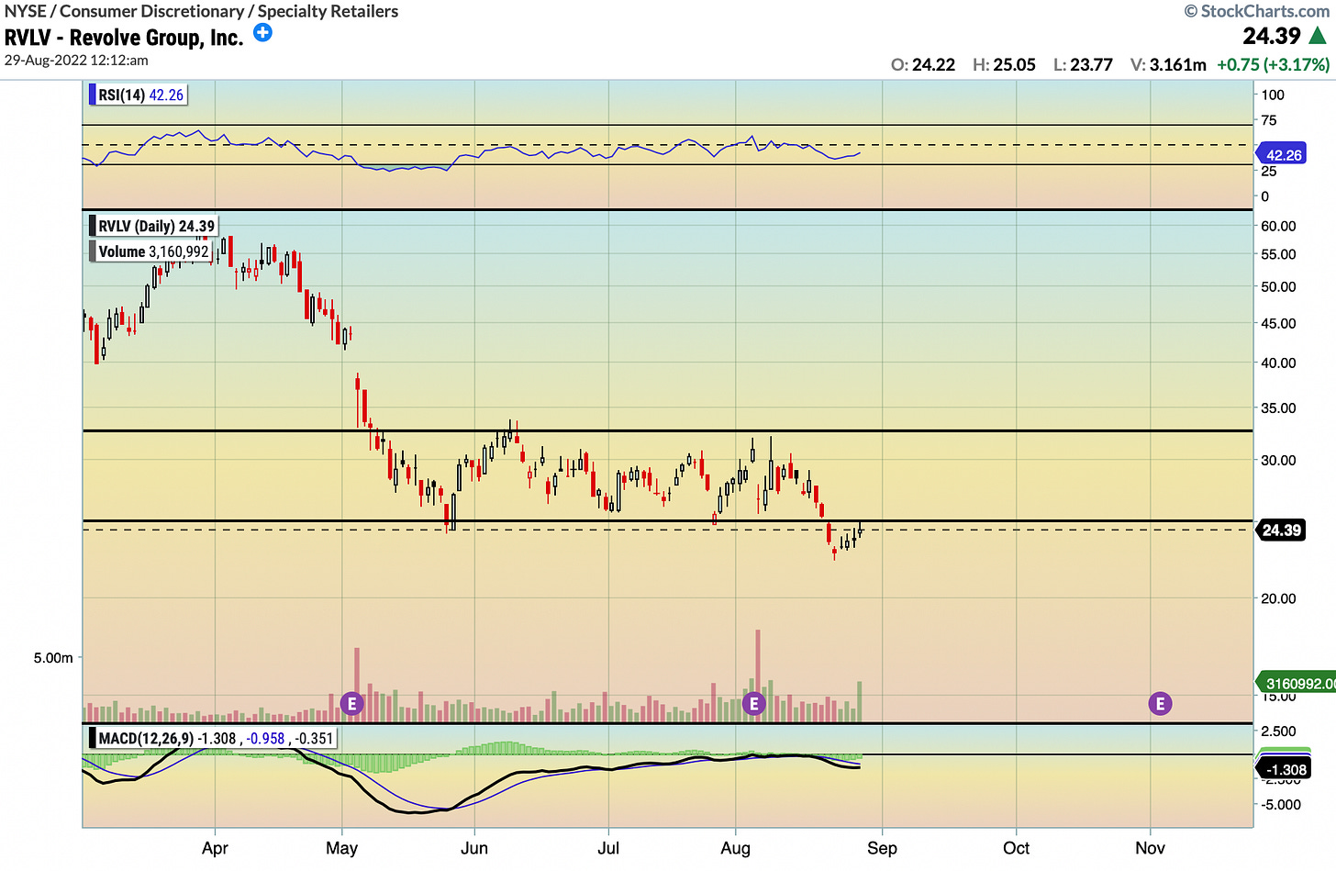The height and width of the screenshot is (871, 1336).
Task: Click the 100 label on RSI axis
Action: pos(1273,95)
